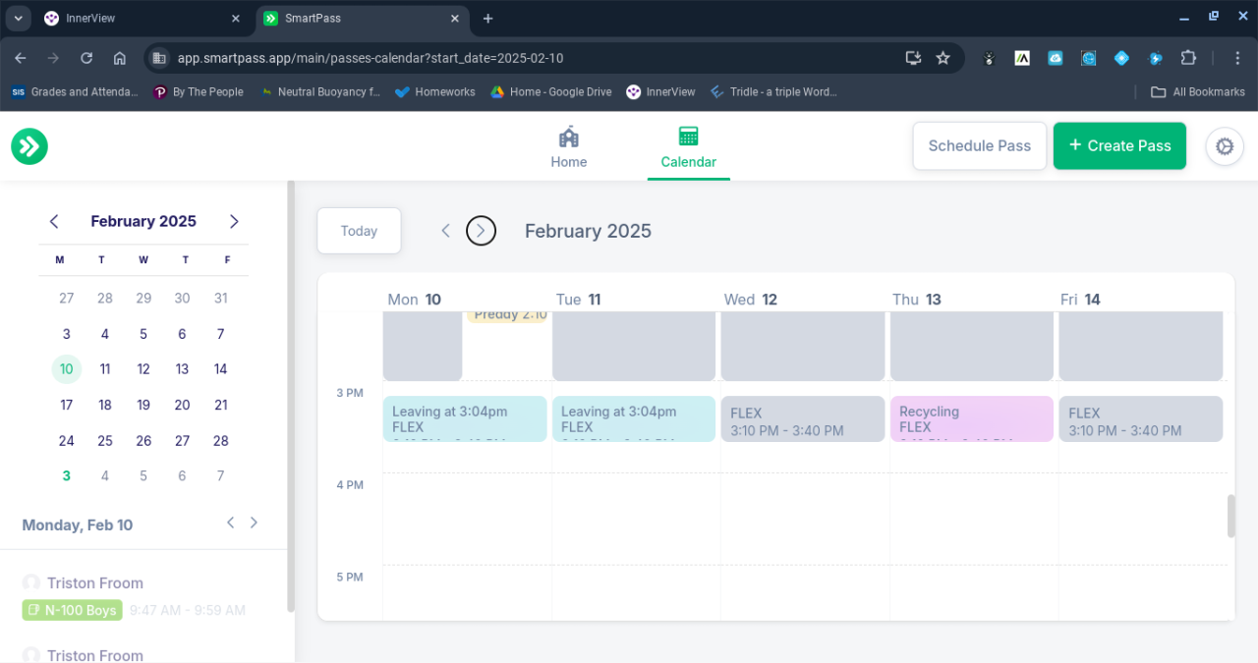Open the Home tab
This screenshot has width=1258, height=663.
[568, 147]
